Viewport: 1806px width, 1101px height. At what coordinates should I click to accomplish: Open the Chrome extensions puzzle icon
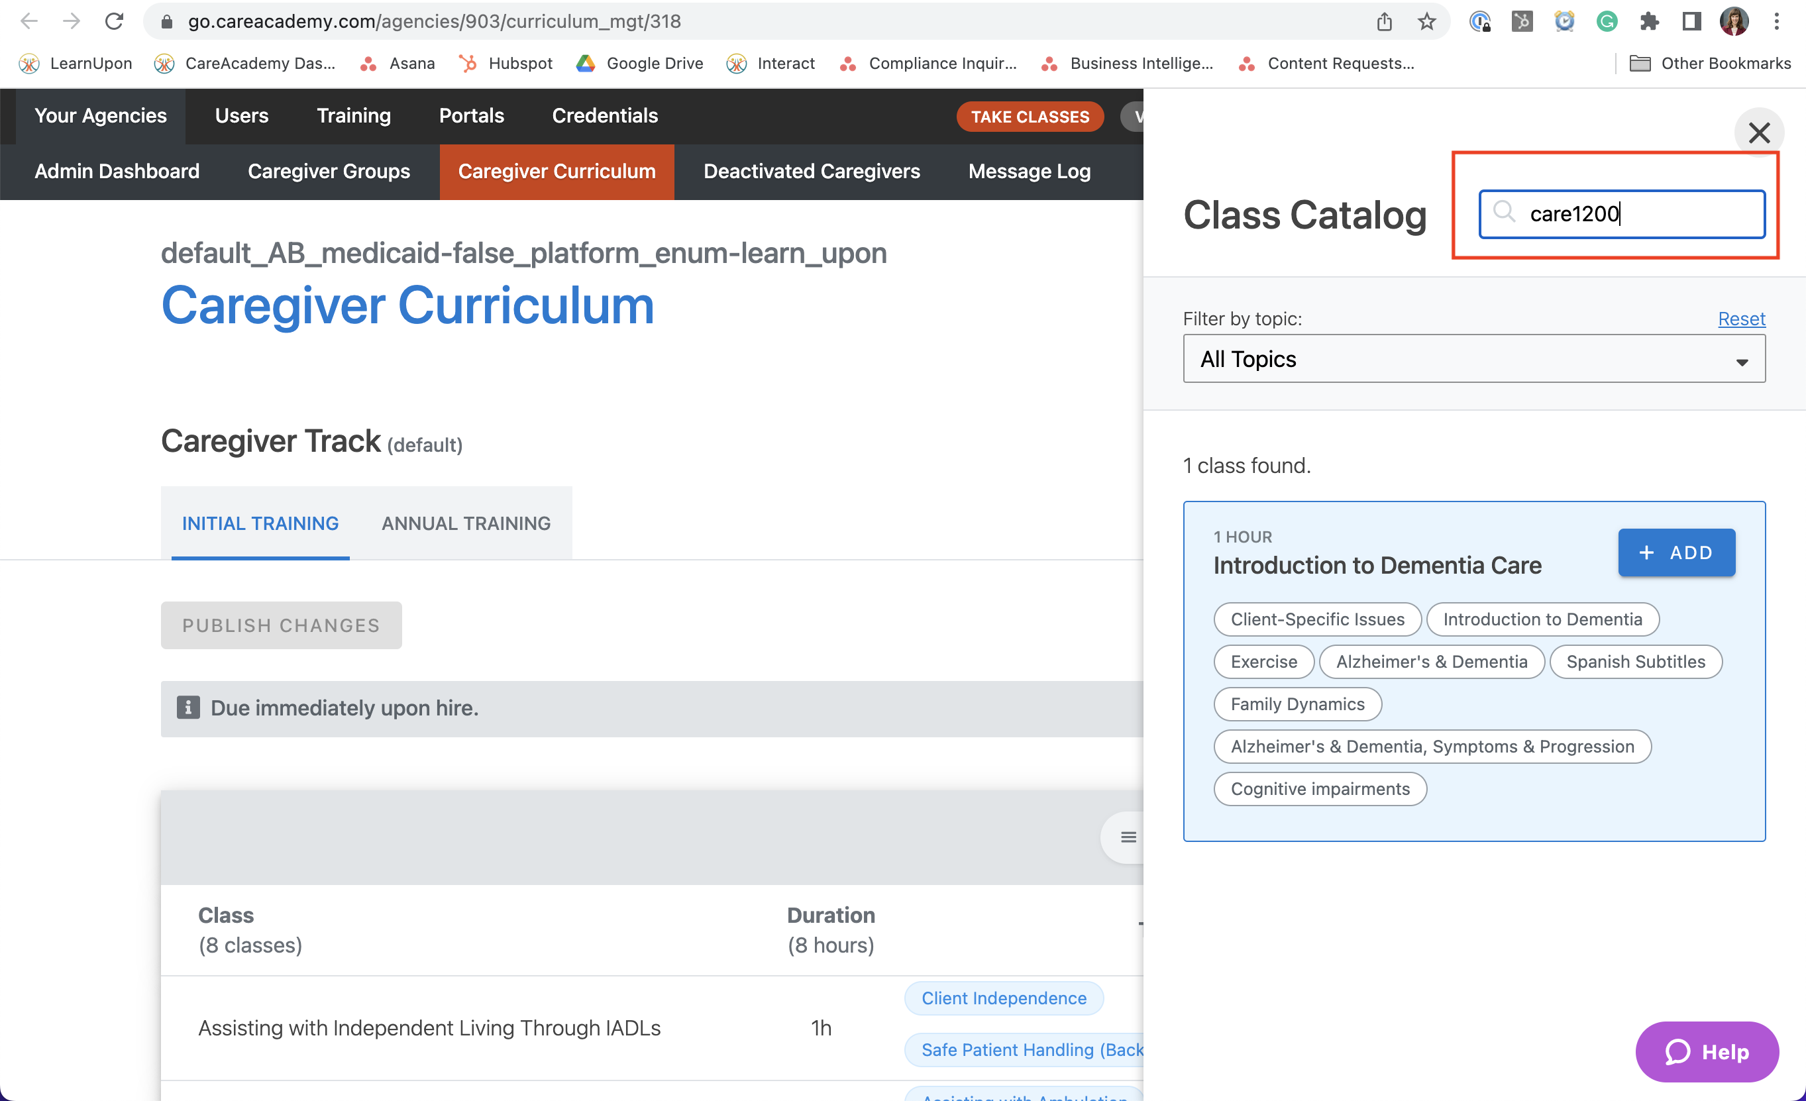coord(1649,21)
